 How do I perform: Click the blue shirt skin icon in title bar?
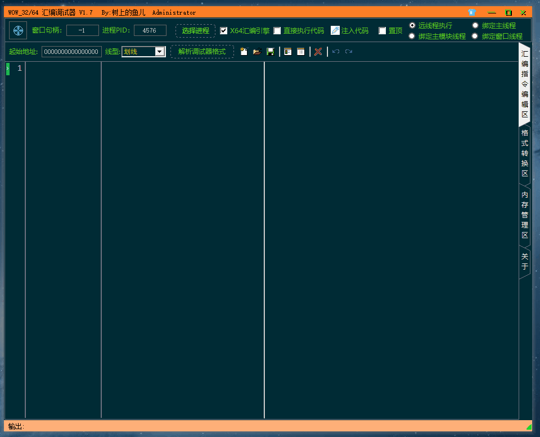pos(472,12)
